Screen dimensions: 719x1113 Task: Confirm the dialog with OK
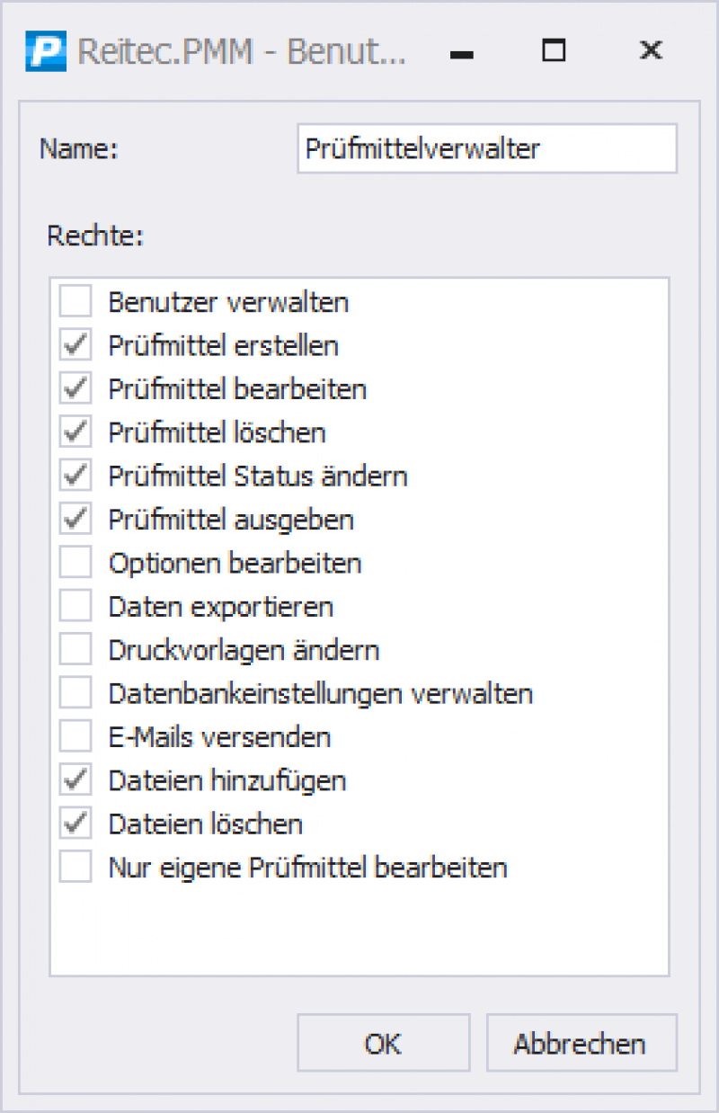tap(384, 1043)
